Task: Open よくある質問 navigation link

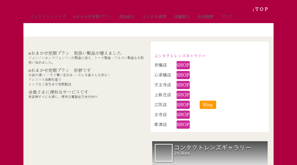Action: 154,17
